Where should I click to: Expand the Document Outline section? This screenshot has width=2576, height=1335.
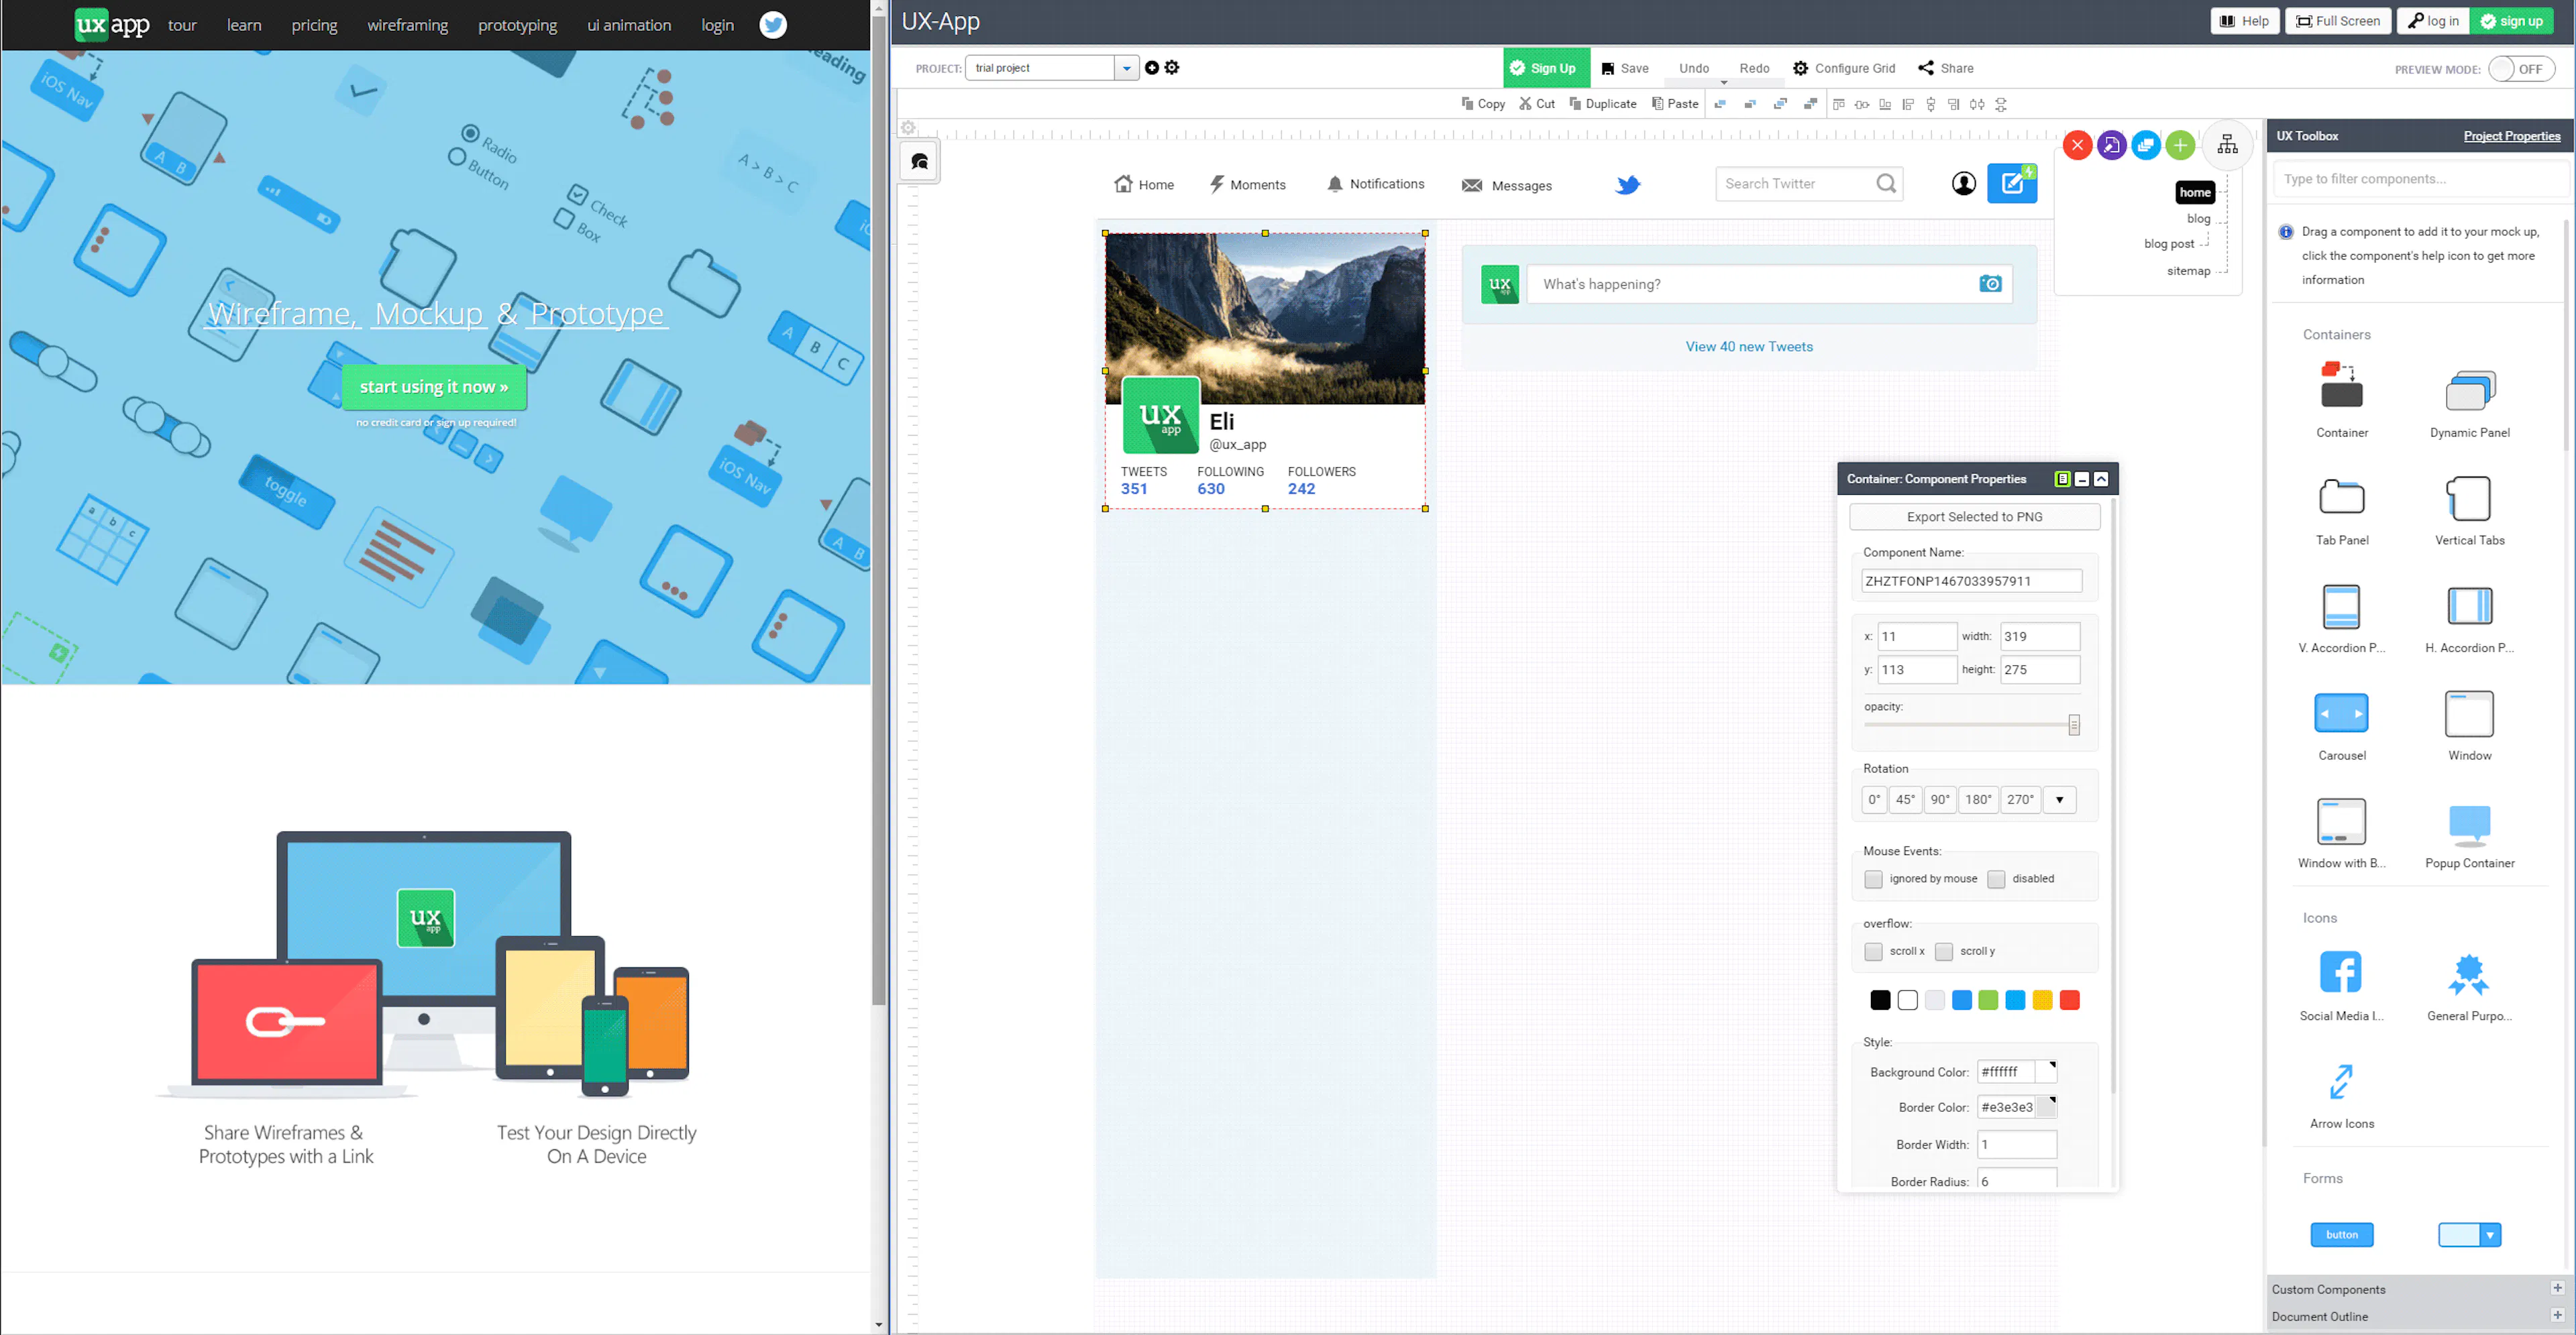tap(2557, 1315)
